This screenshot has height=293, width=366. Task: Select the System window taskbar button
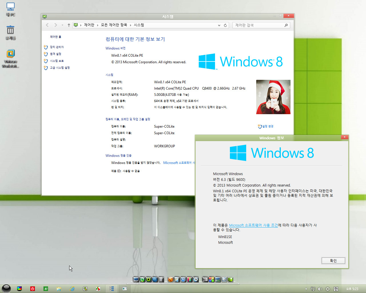pyautogui.click(x=112, y=289)
